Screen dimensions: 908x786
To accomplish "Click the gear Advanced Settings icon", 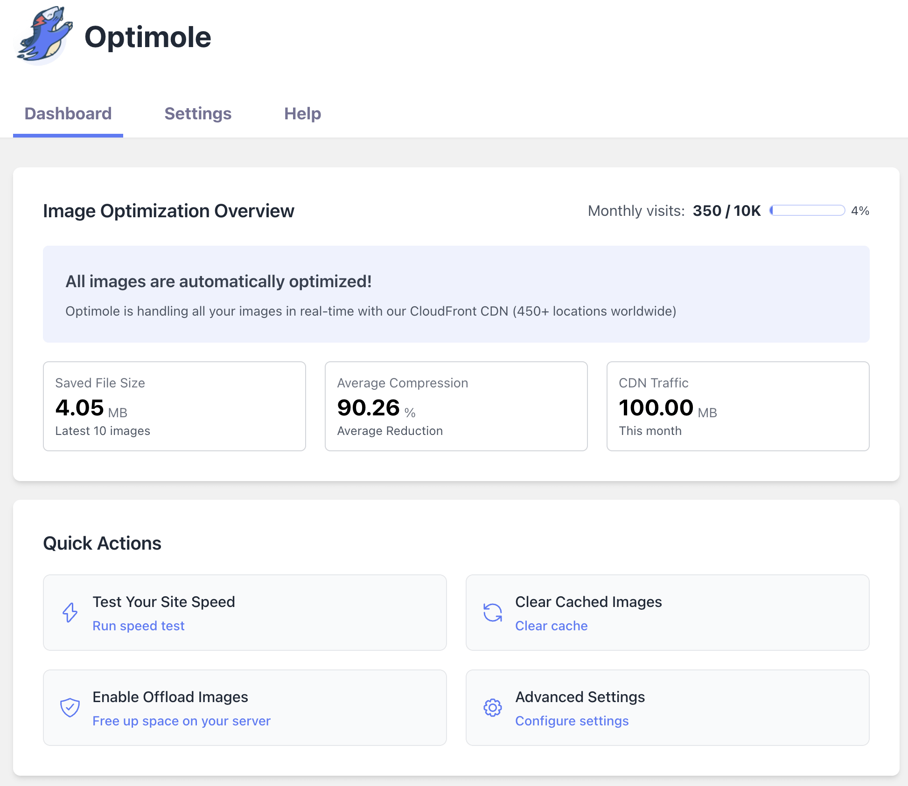I will [492, 708].
